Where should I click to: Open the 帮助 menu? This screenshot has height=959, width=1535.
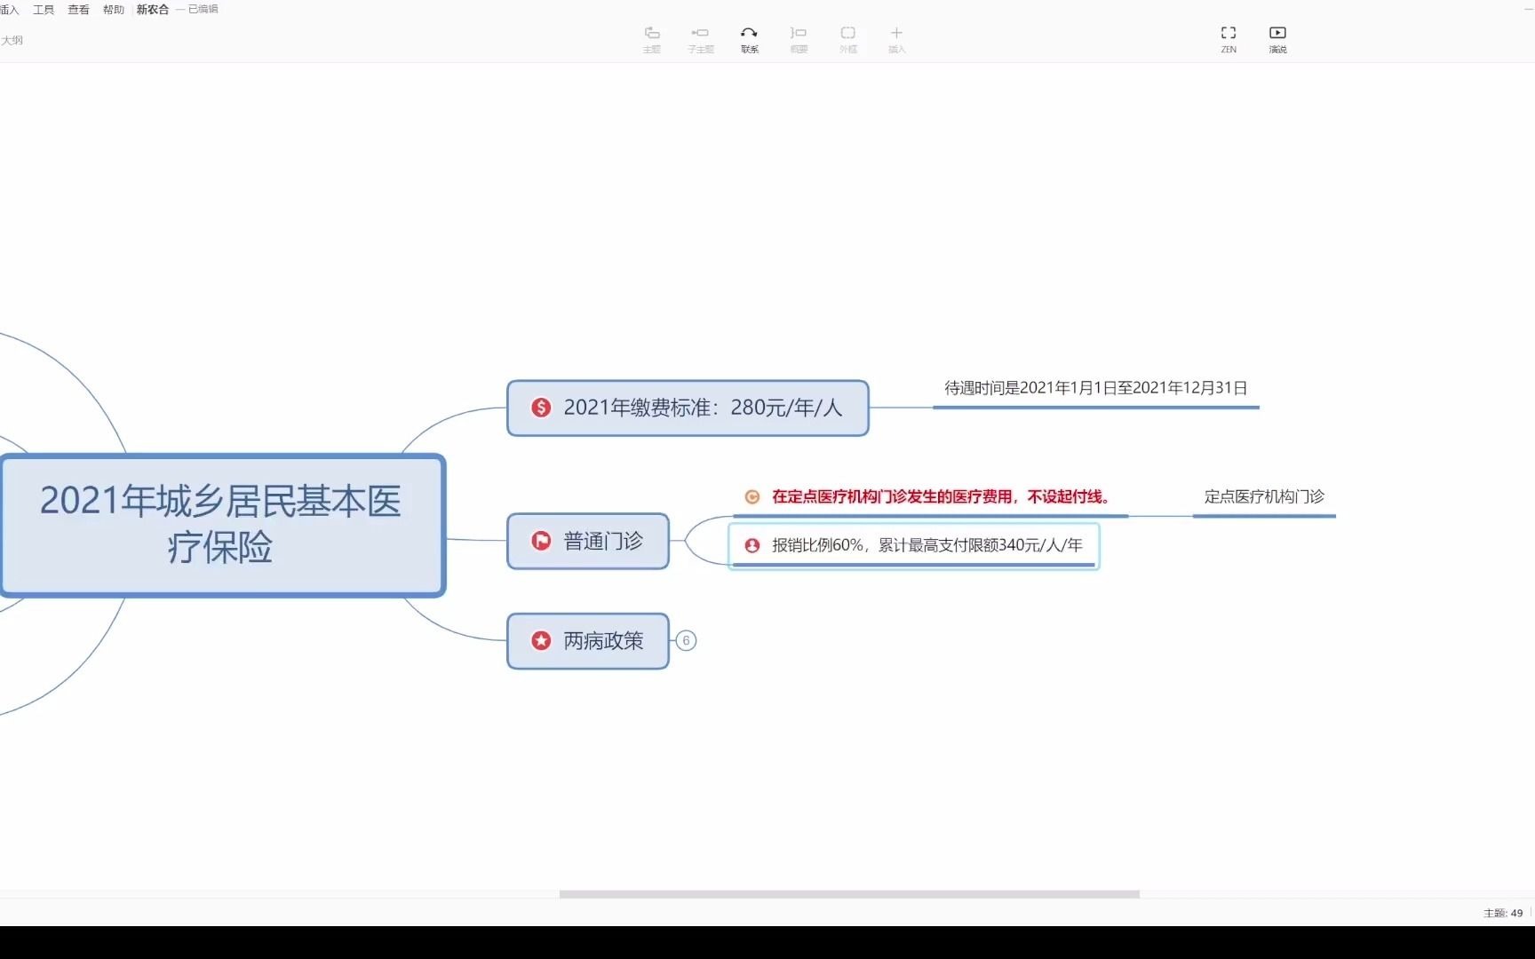[x=114, y=10]
